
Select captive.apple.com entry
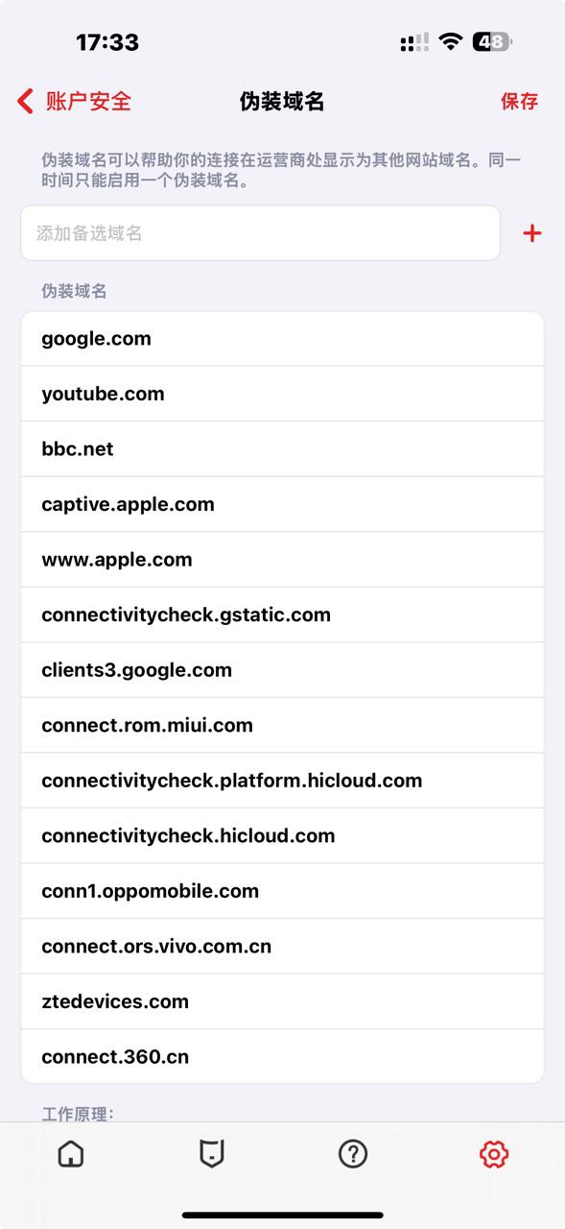click(282, 504)
